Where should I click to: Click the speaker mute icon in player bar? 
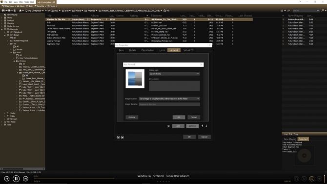[319, 179]
